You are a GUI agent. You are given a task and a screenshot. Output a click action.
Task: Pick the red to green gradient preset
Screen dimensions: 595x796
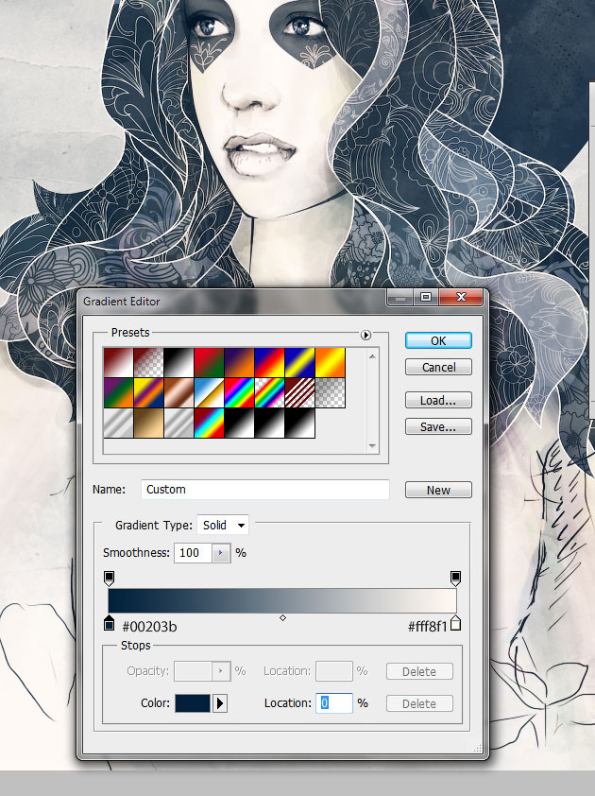209,362
